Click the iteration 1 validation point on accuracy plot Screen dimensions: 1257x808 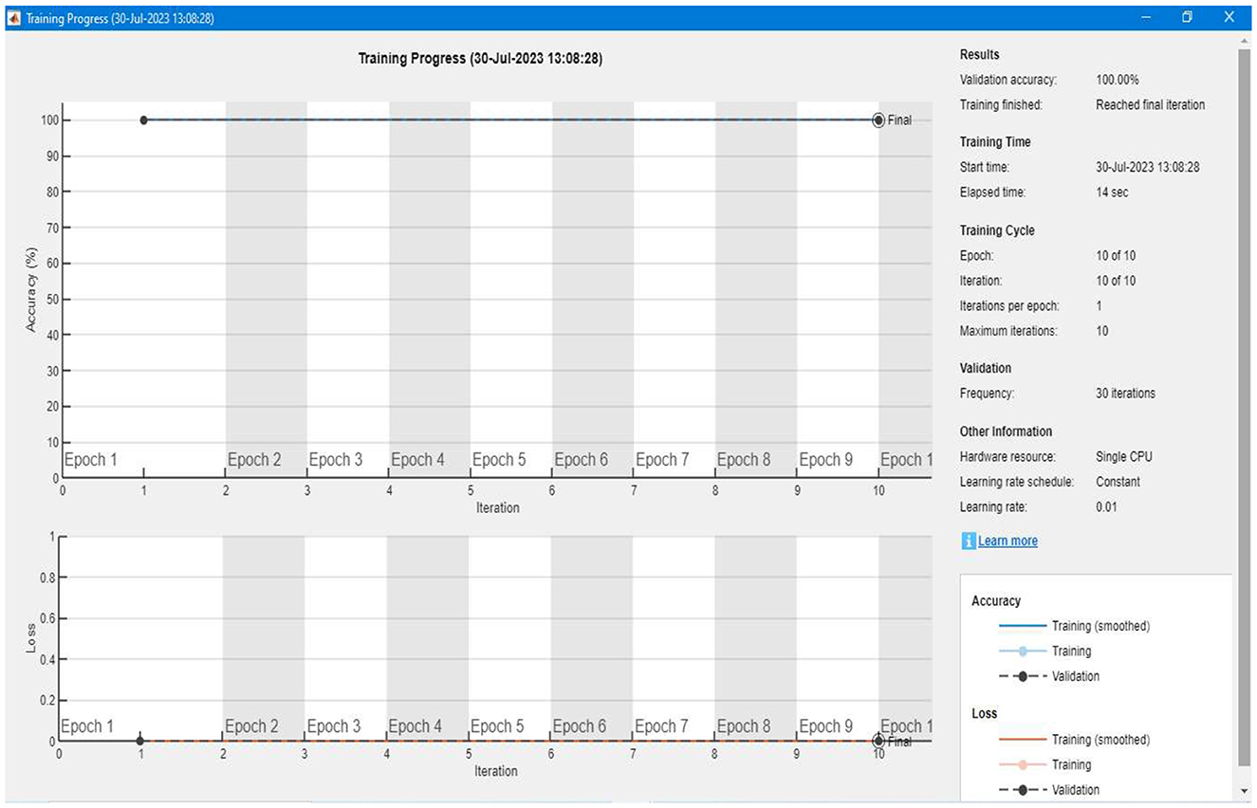(143, 120)
